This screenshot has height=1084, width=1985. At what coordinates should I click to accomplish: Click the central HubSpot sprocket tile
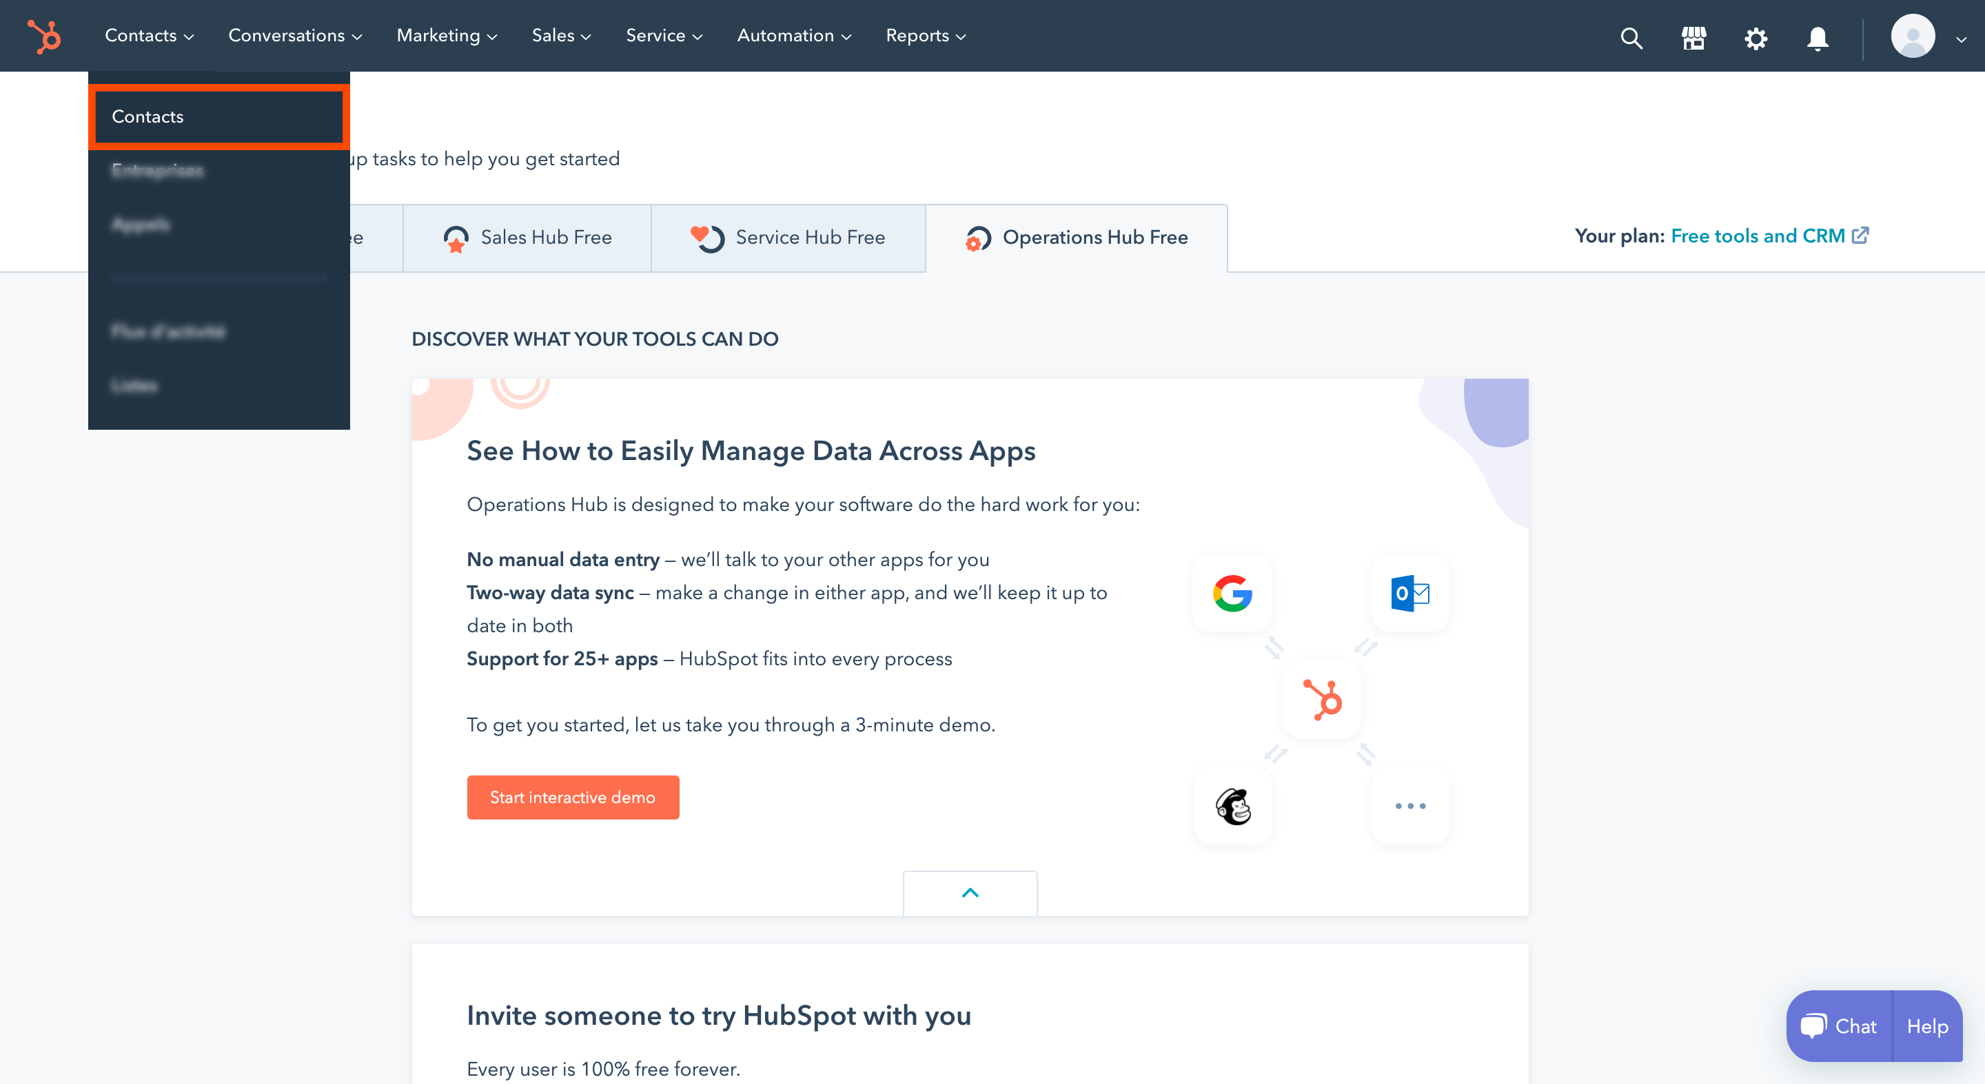(x=1321, y=699)
